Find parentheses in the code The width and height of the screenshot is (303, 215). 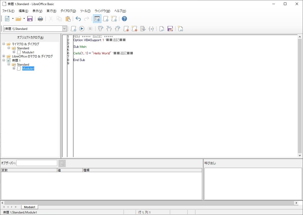[151, 29]
